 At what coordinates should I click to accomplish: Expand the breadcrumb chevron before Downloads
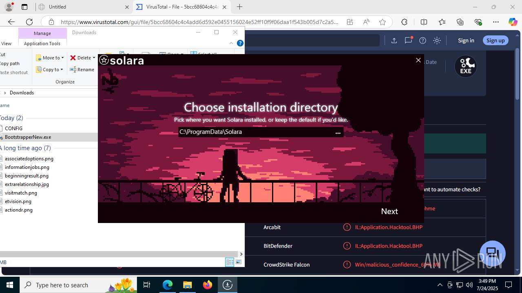pyautogui.click(x=5, y=93)
